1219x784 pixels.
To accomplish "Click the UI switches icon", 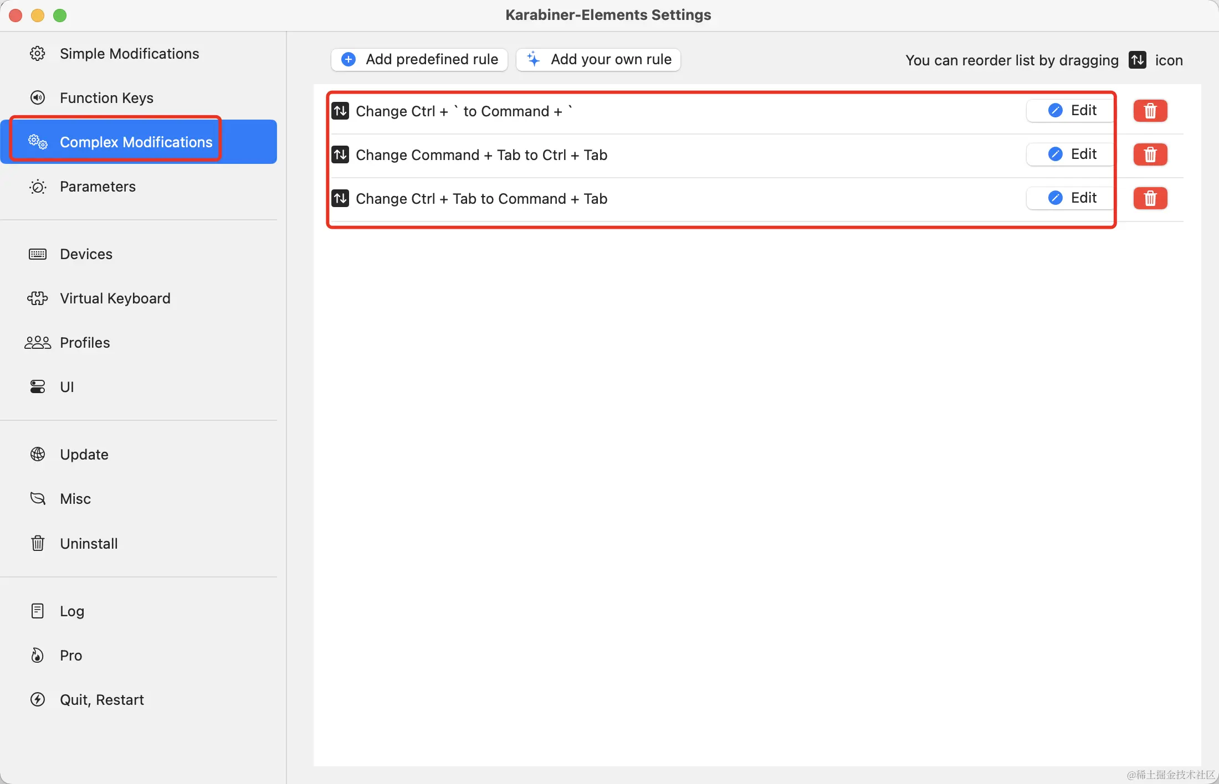I will click(x=38, y=387).
